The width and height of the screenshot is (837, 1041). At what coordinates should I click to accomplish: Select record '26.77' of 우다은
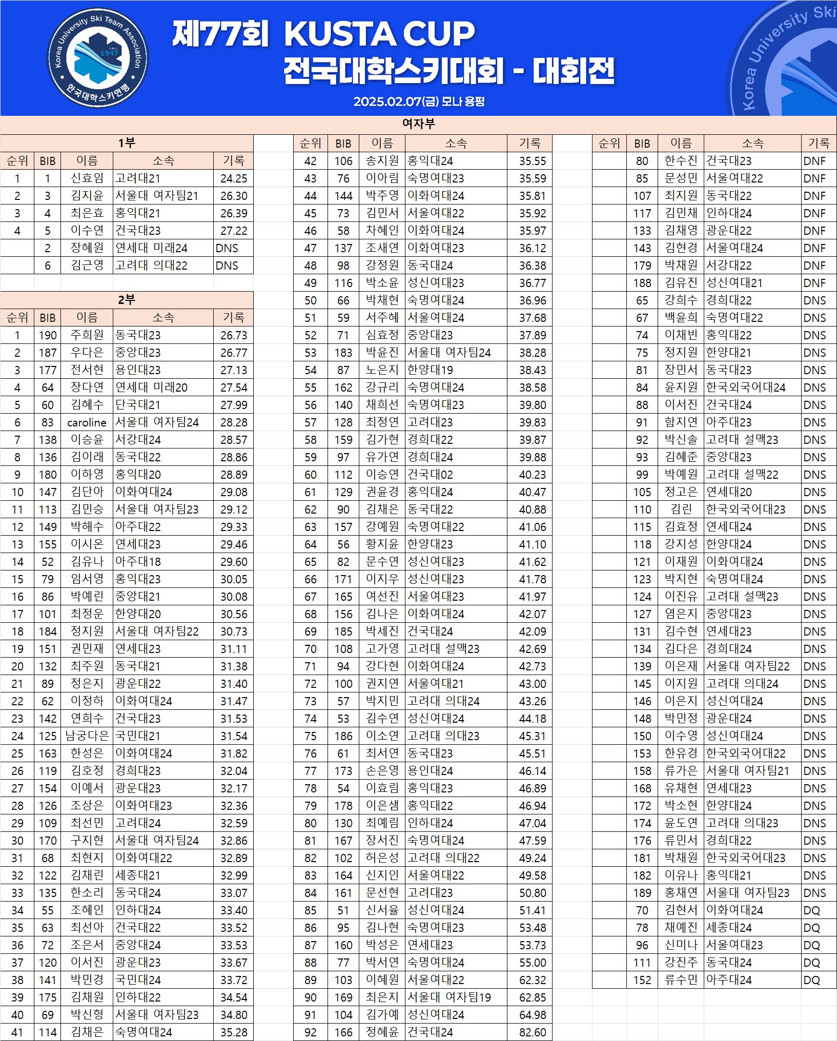(234, 353)
